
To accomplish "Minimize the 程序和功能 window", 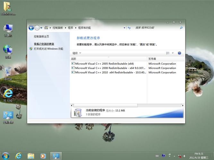I will tap(168, 22).
